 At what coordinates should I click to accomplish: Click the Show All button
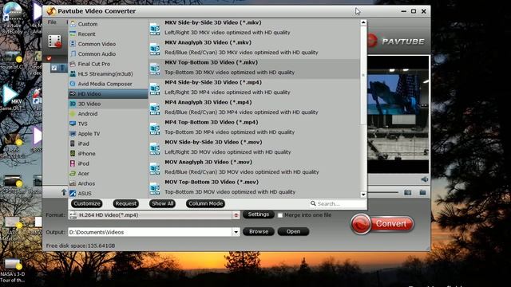pos(162,204)
